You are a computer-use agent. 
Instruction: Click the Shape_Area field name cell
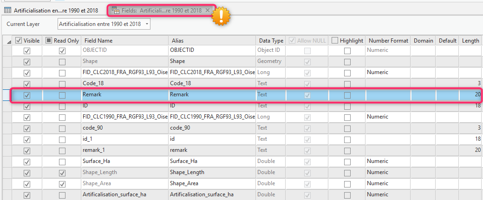(x=125, y=183)
